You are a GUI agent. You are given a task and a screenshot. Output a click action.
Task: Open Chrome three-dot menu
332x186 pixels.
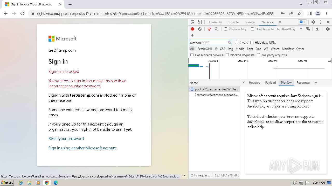tap(326, 13)
